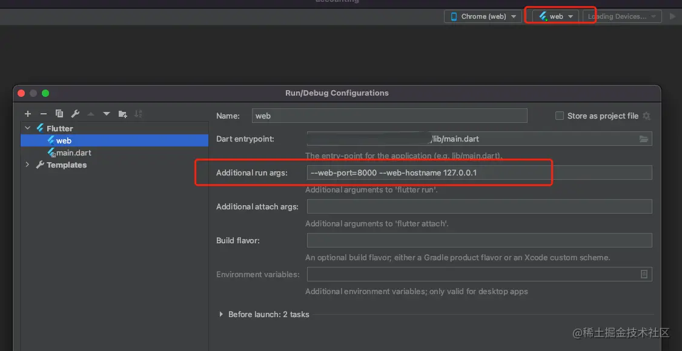Click the Flutter group label in tree
682x351 pixels.
[59, 128]
